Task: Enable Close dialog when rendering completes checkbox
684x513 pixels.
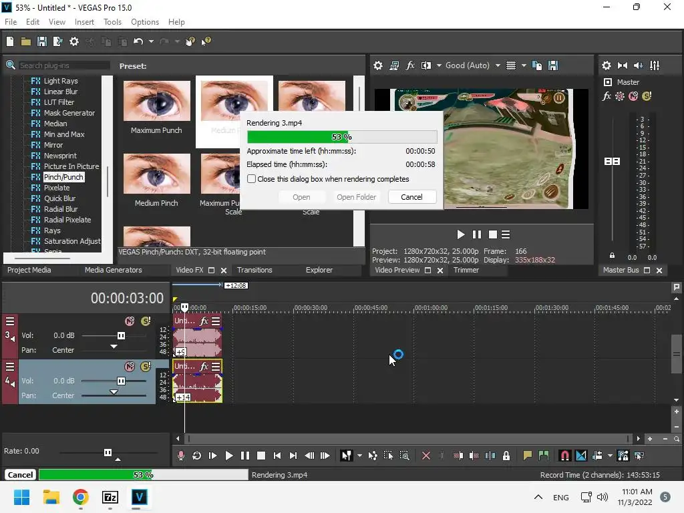Action: click(251, 179)
